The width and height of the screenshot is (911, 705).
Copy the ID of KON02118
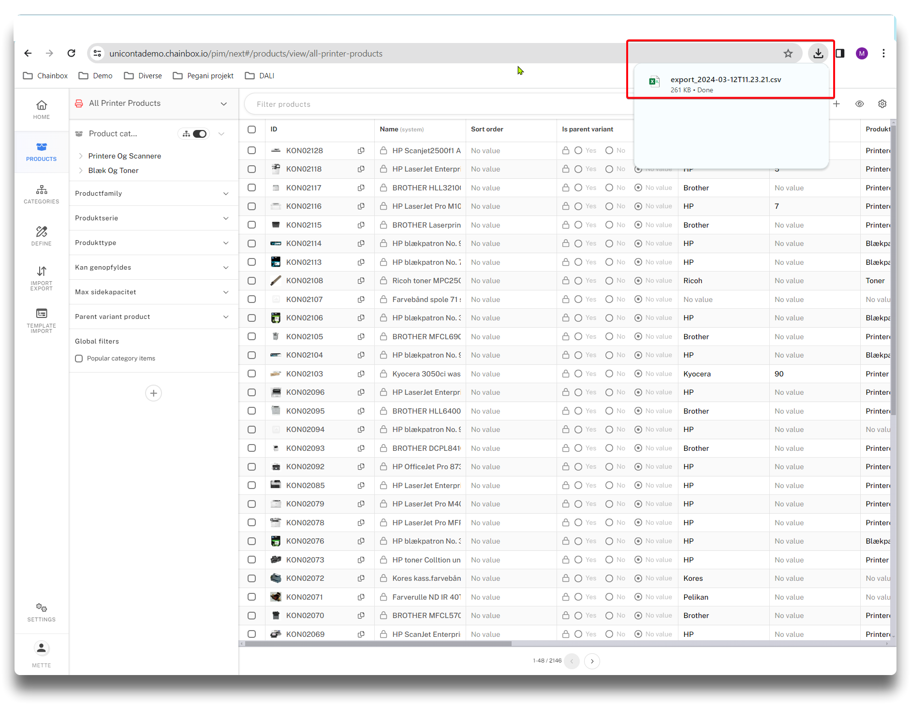pyautogui.click(x=361, y=169)
